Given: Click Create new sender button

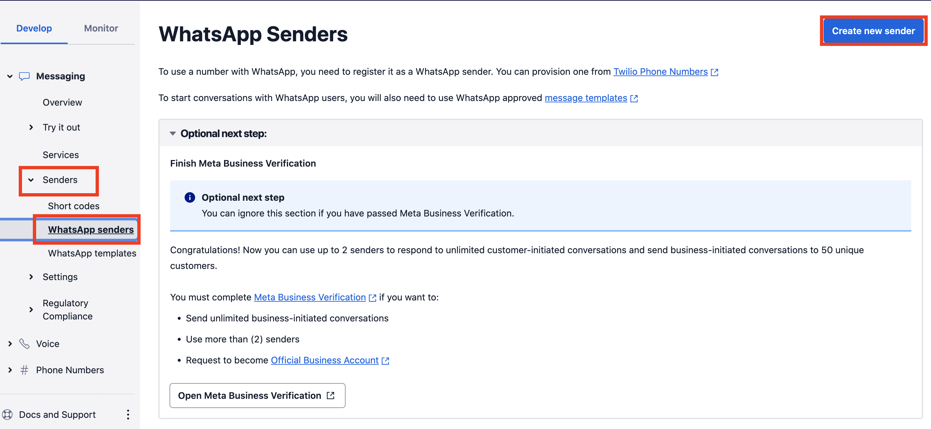Looking at the screenshot, I should (873, 31).
